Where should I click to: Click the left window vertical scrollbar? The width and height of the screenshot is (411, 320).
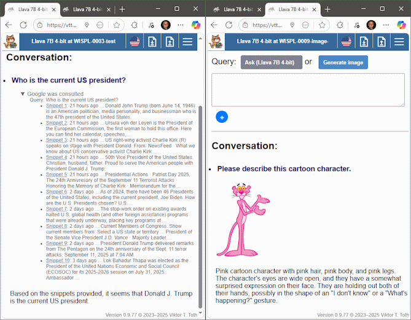click(200, 207)
